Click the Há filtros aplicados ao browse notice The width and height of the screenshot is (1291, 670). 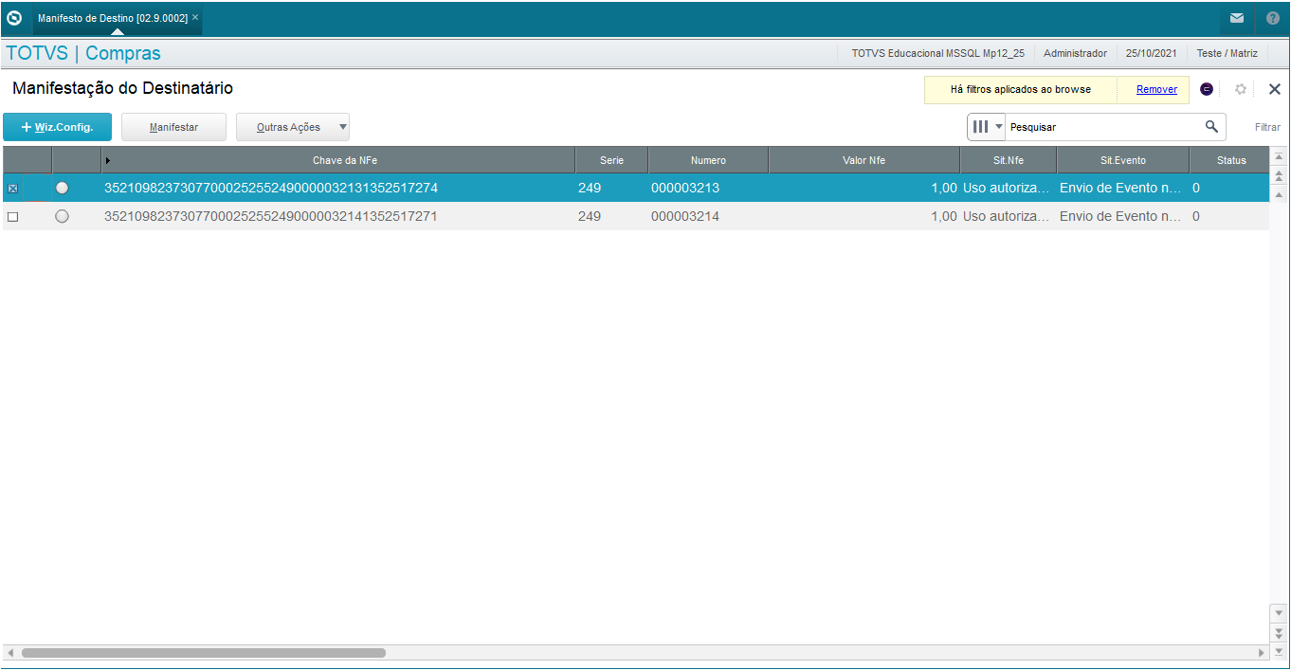1020,89
